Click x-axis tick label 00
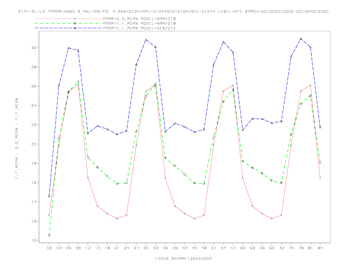This screenshot has width=349, height=270. click(49, 248)
